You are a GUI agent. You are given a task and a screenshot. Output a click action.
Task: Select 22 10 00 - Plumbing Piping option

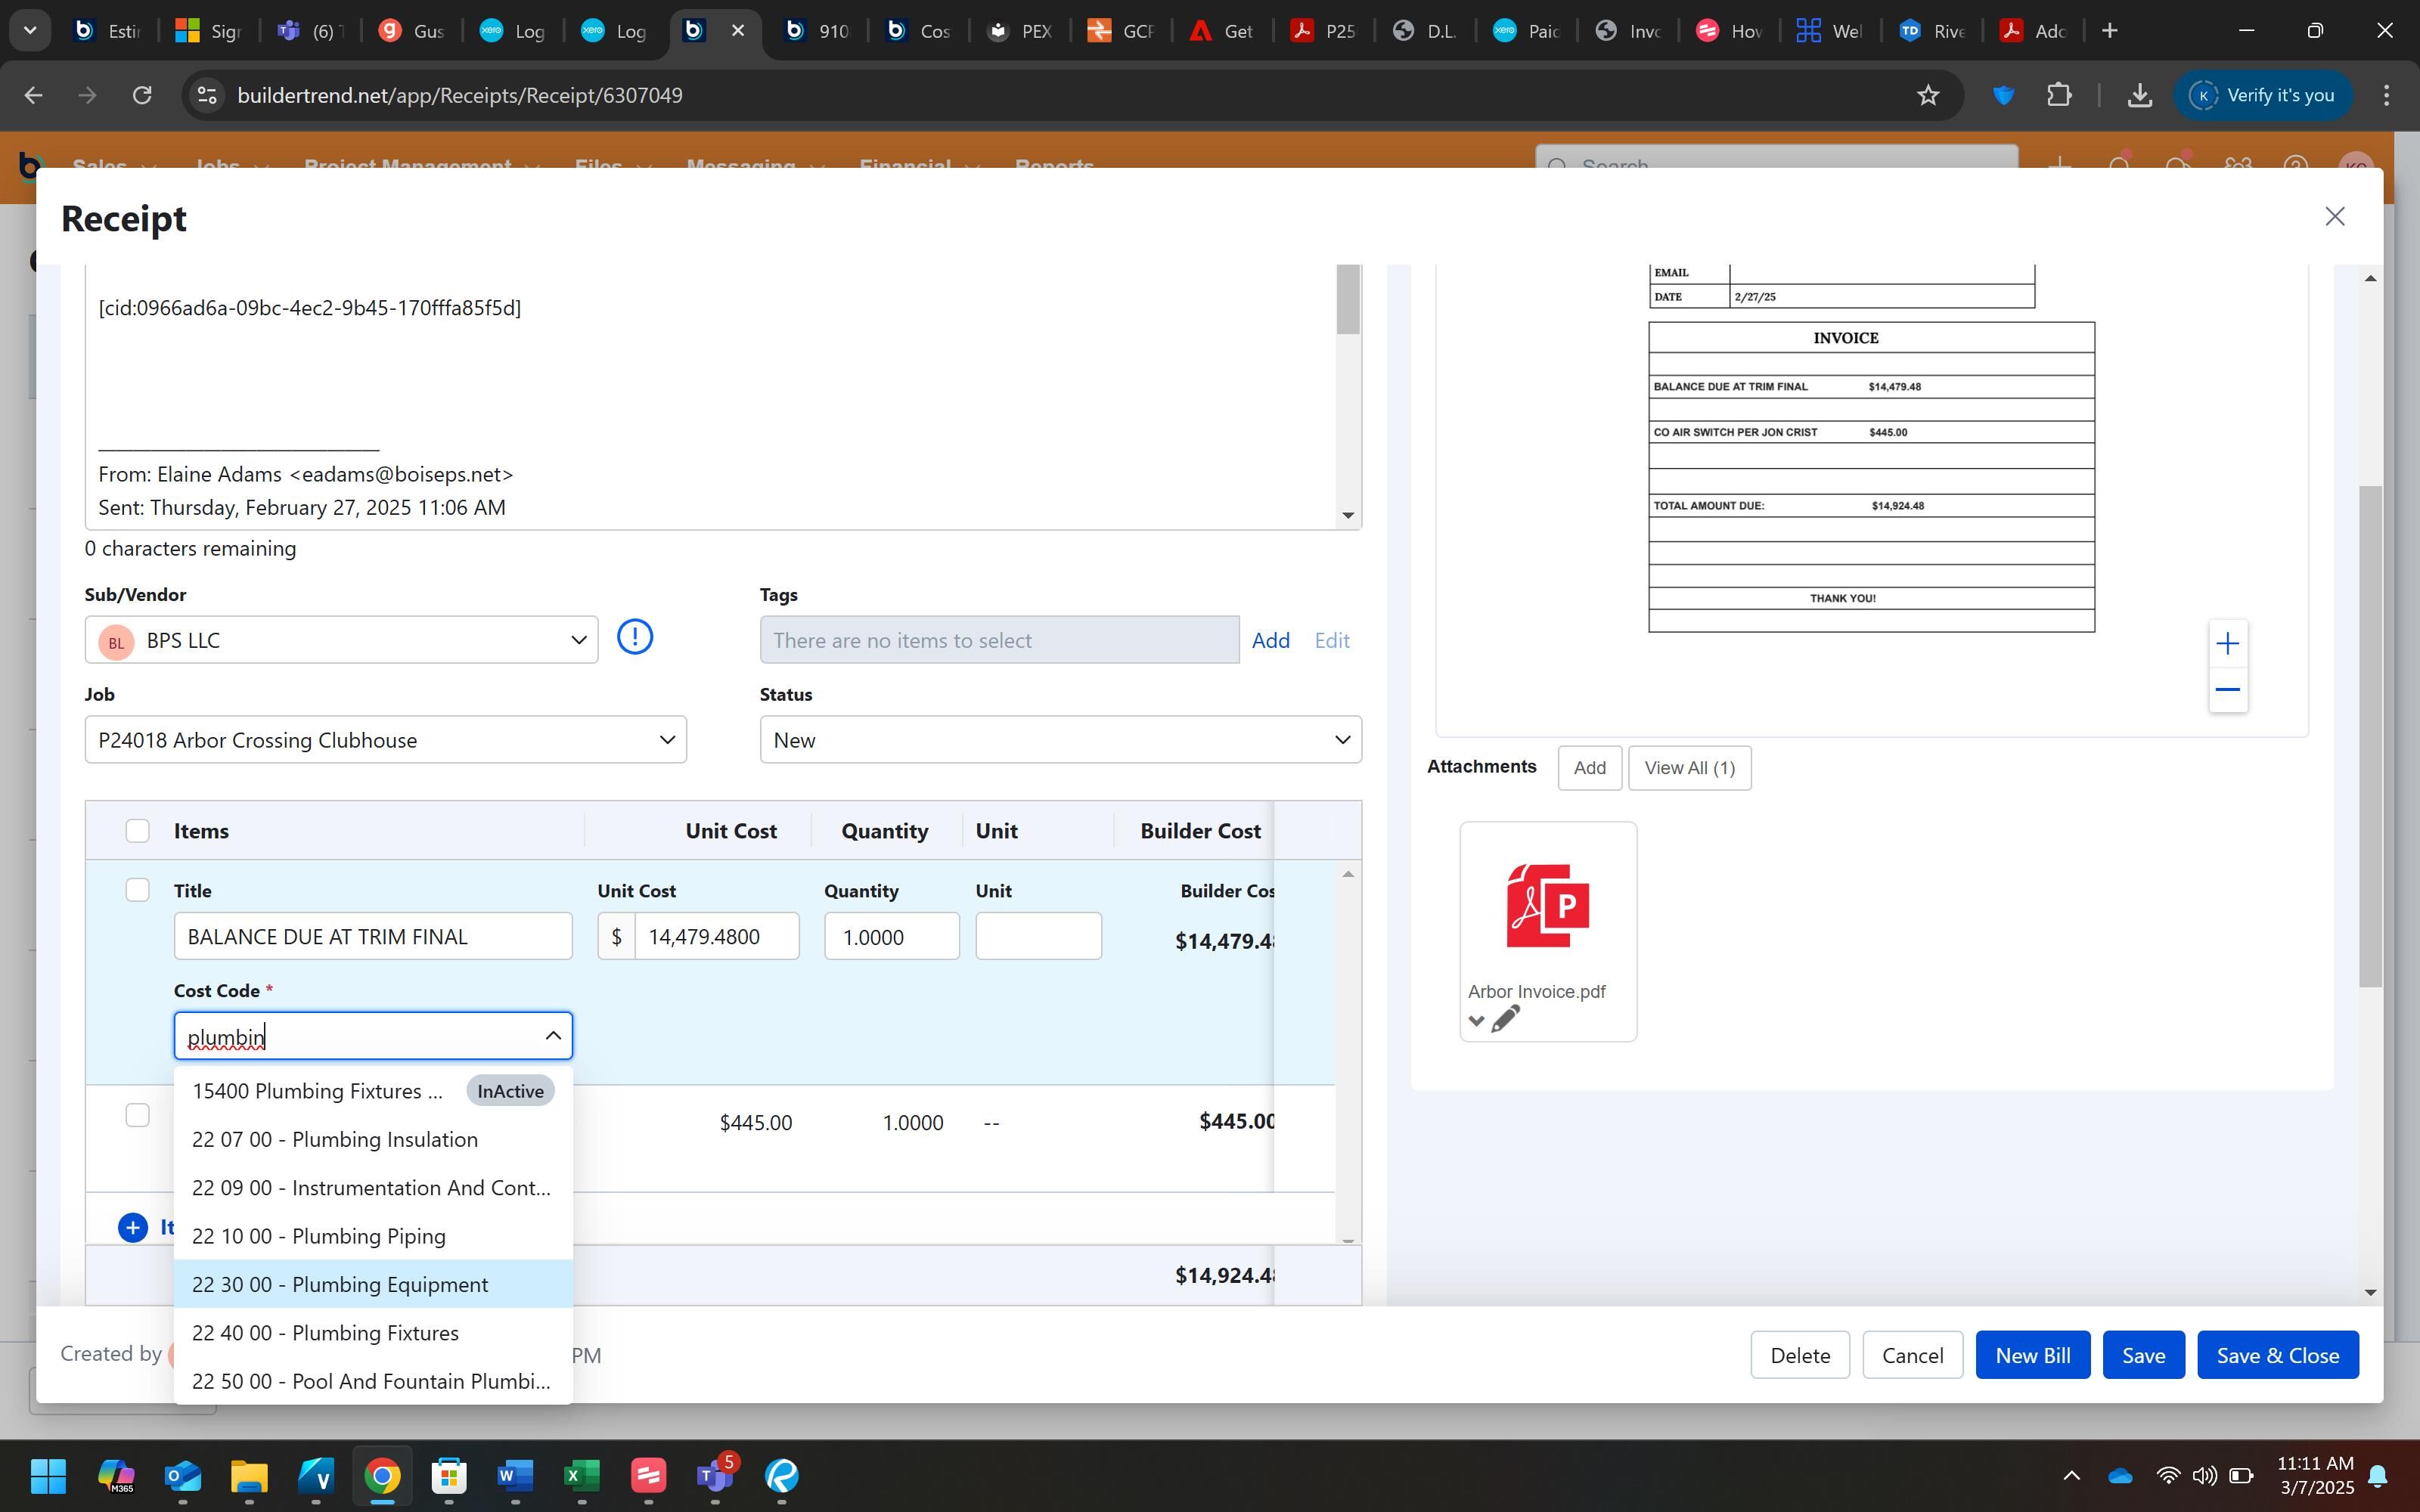point(319,1236)
